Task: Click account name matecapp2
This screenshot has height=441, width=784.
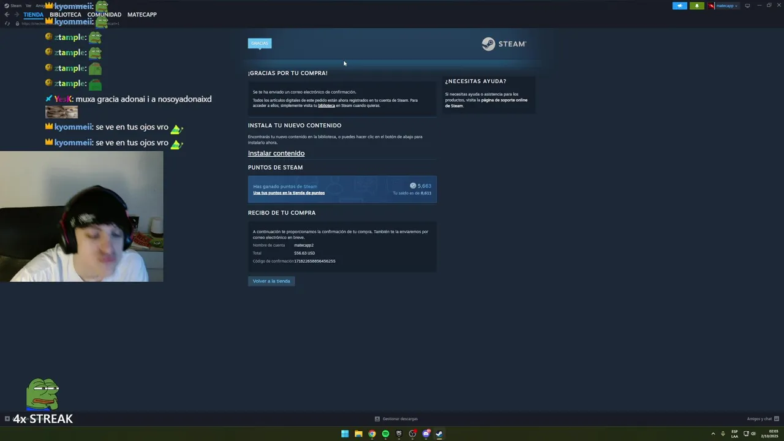Action: coord(304,245)
